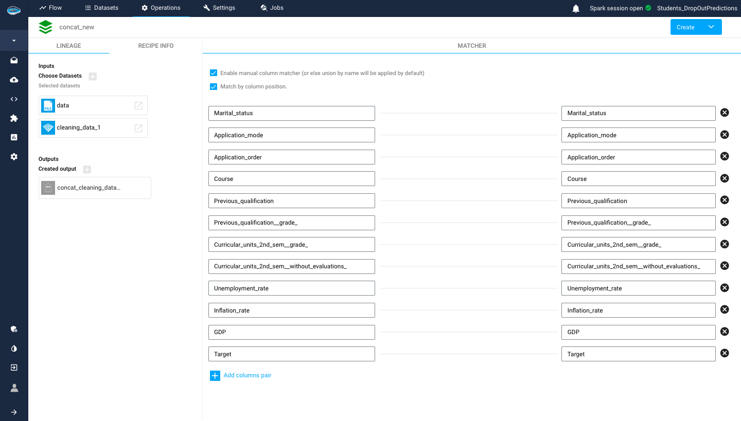The height and width of the screenshot is (421, 741).
Task: Open data dataset in new window
Action: pyautogui.click(x=138, y=105)
